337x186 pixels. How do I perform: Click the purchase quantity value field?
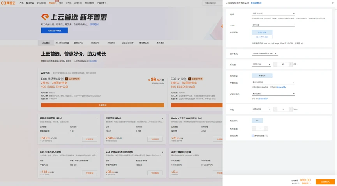(260, 128)
